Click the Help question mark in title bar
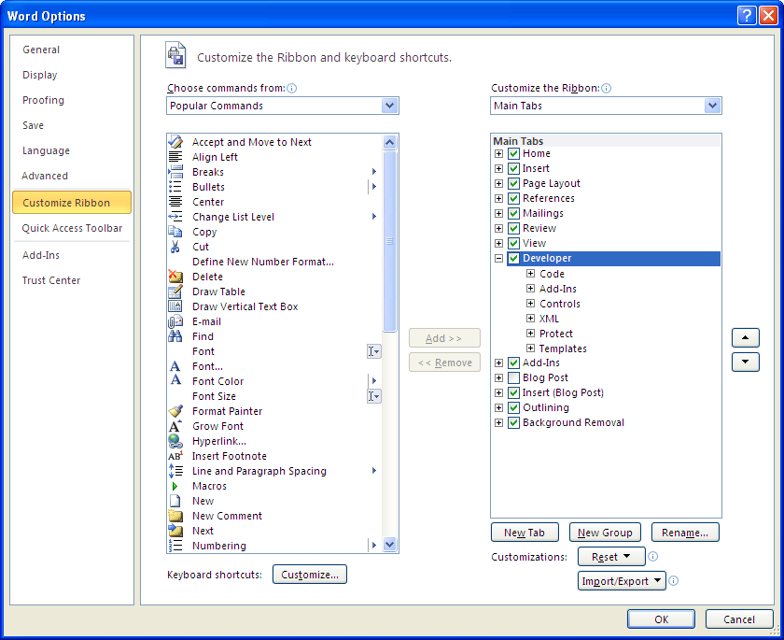Image resolution: width=784 pixels, height=640 pixels. point(747,16)
